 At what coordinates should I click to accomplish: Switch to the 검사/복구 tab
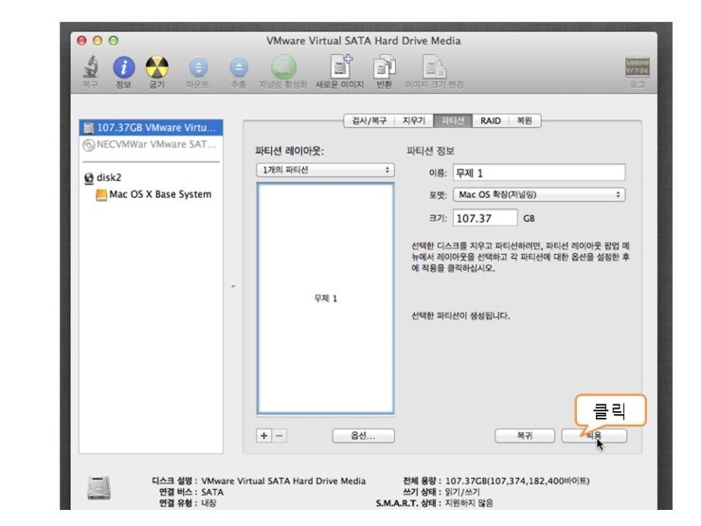click(368, 121)
